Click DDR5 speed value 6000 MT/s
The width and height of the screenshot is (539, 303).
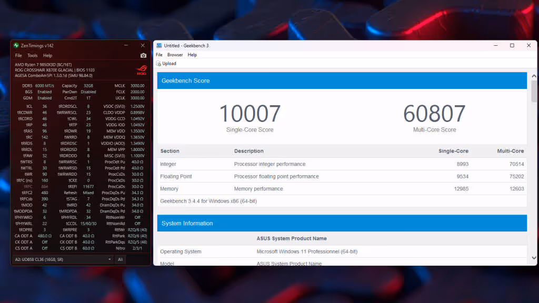point(44,86)
